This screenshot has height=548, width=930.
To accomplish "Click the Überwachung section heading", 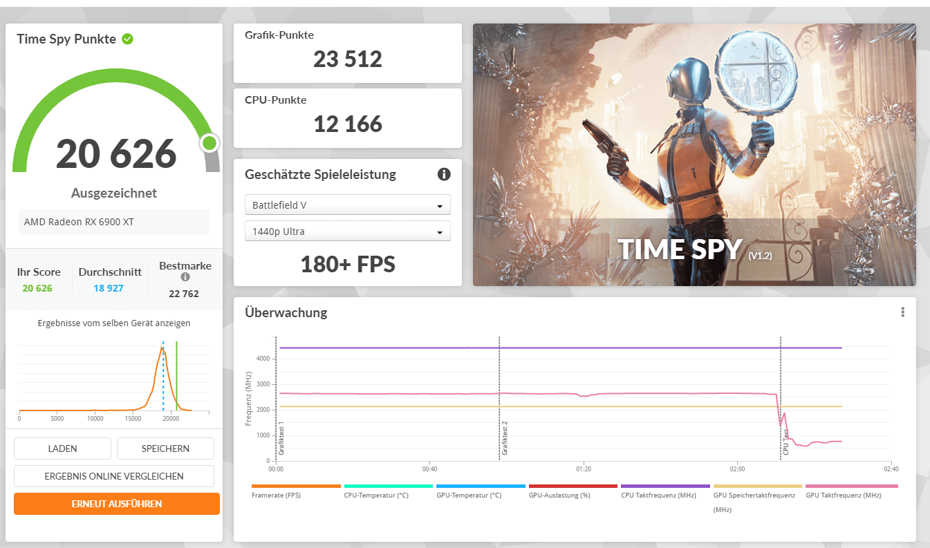I will (286, 312).
